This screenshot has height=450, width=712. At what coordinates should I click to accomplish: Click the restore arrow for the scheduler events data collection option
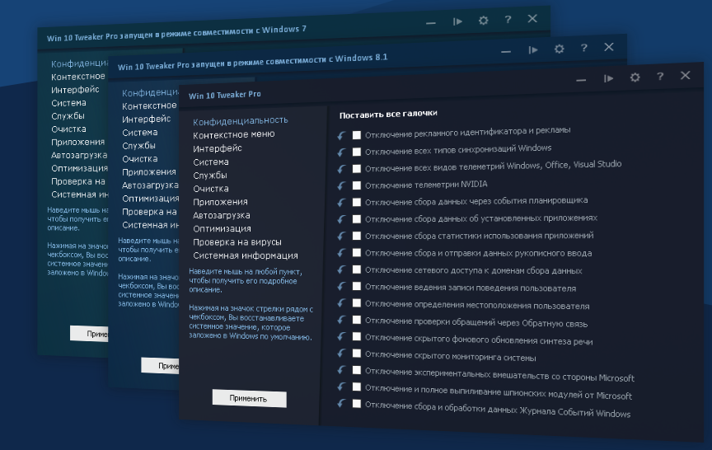(x=342, y=203)
